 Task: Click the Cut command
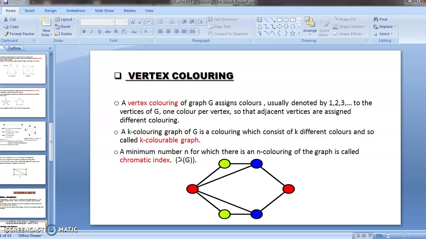10,19
